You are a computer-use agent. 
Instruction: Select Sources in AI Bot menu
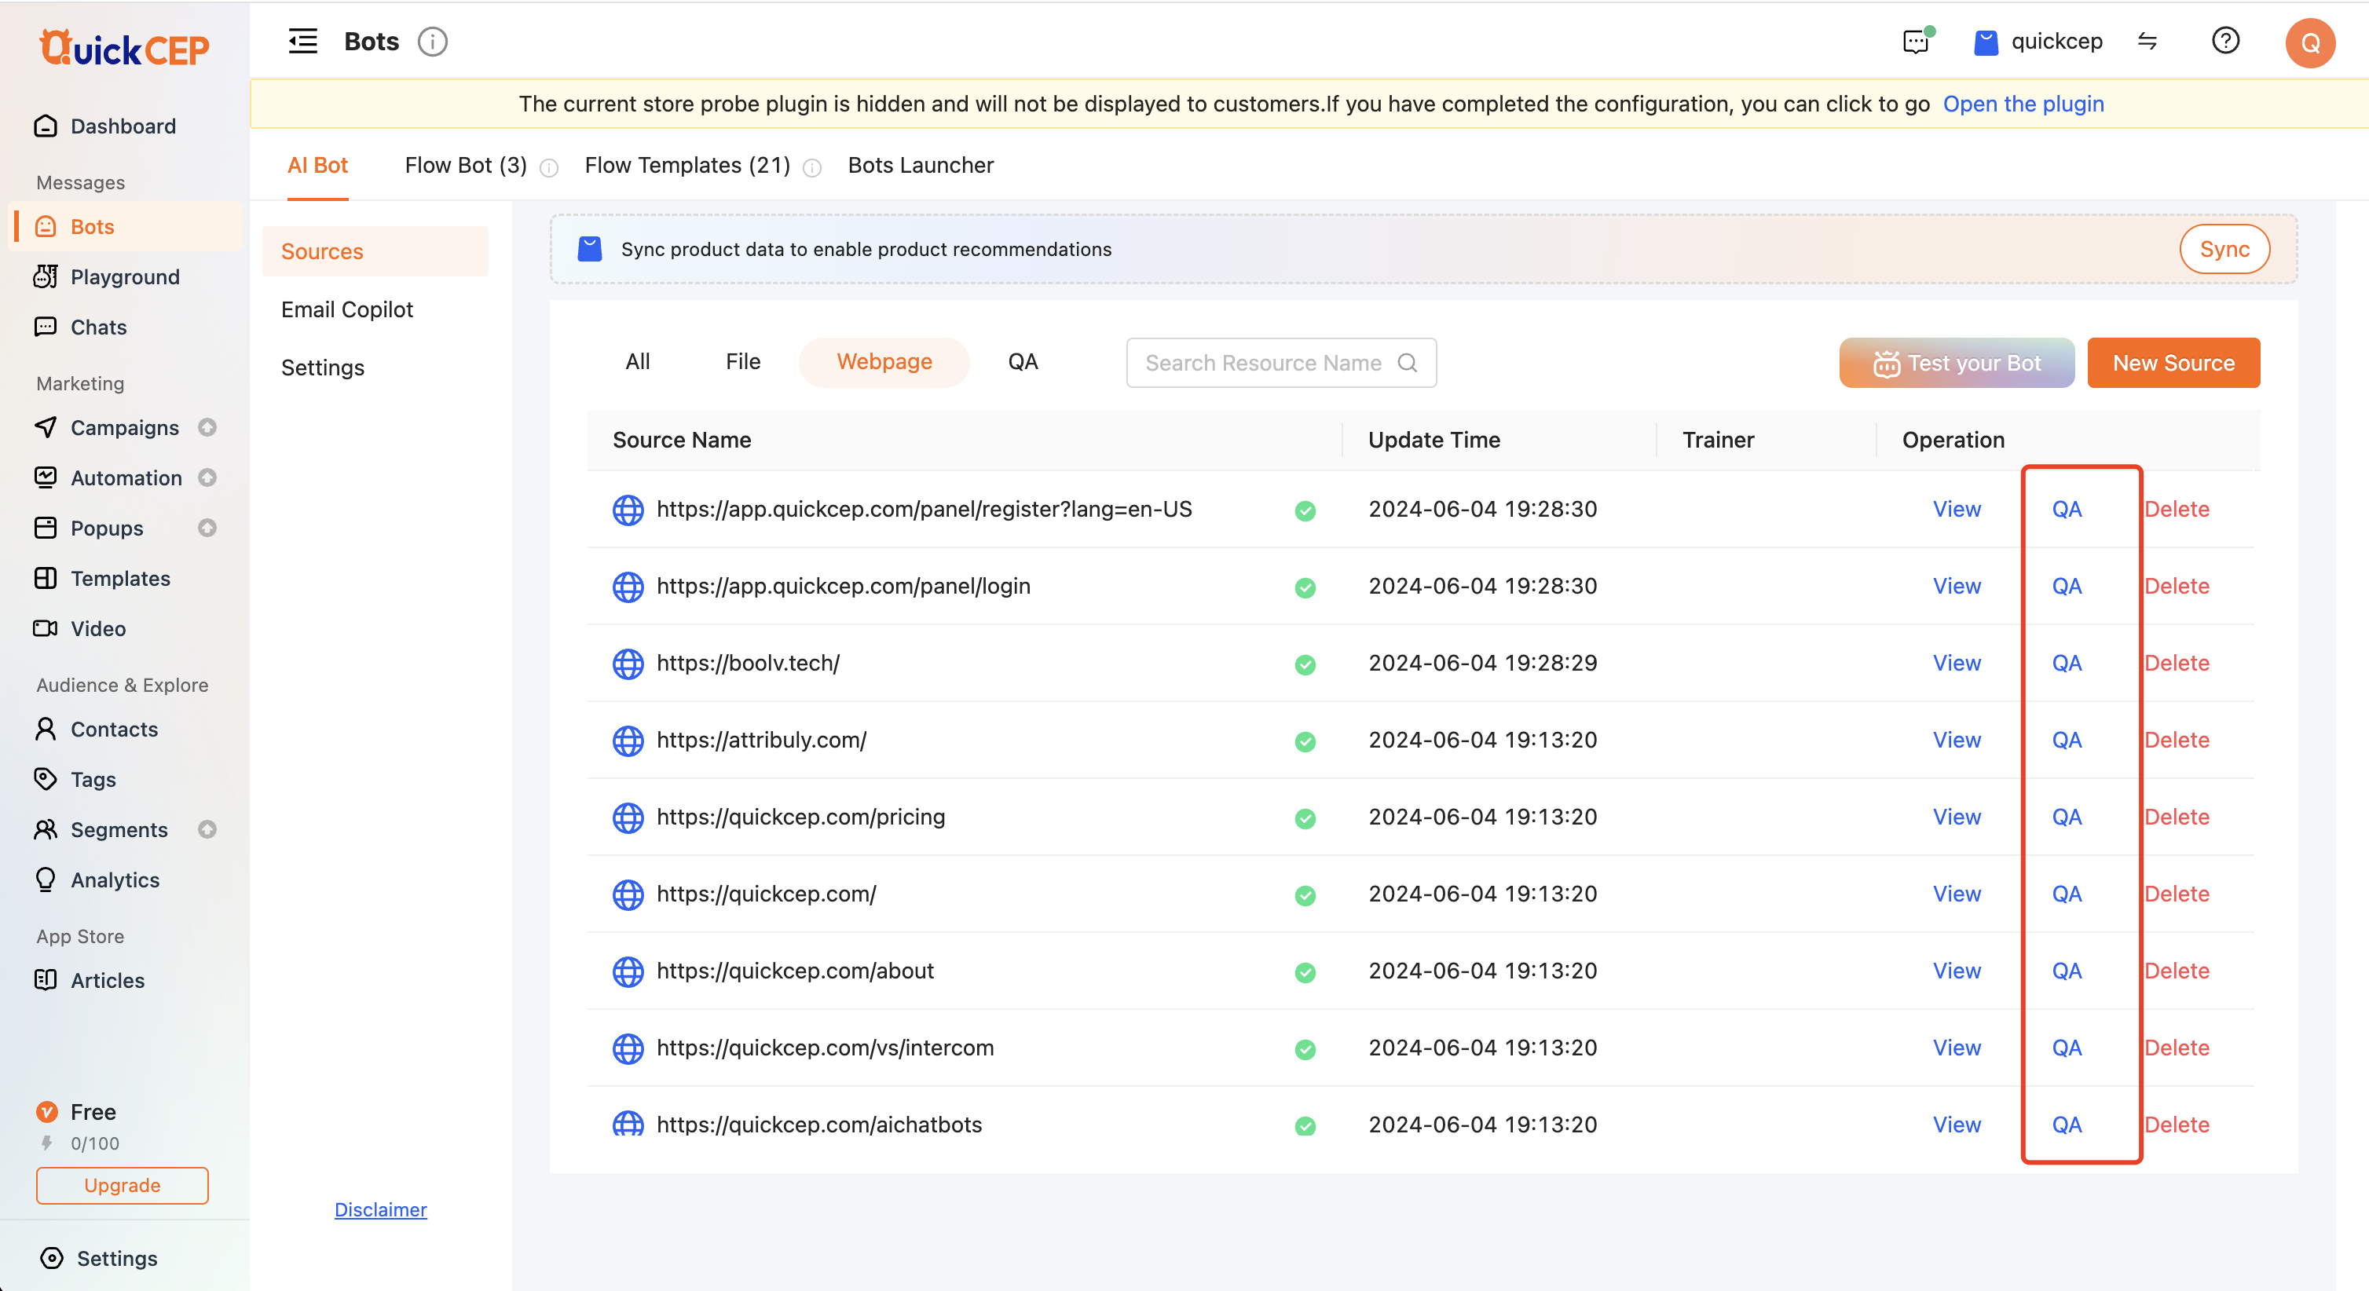coord(375,251)
